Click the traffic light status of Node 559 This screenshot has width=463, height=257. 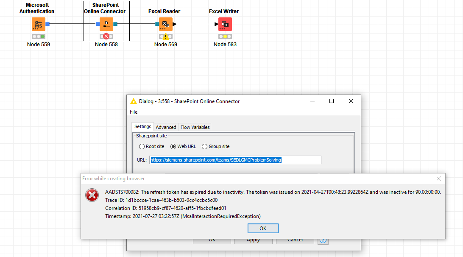38,36
